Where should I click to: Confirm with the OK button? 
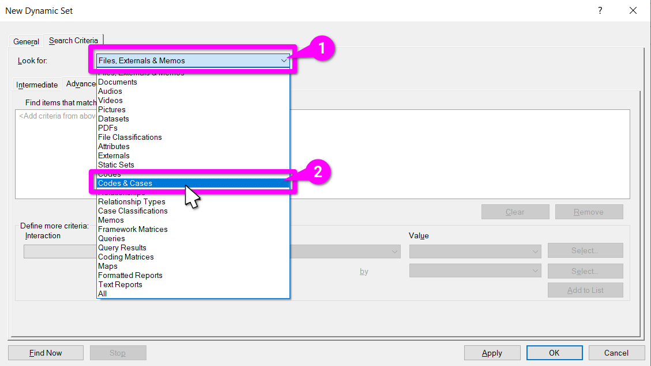point(554,353)
